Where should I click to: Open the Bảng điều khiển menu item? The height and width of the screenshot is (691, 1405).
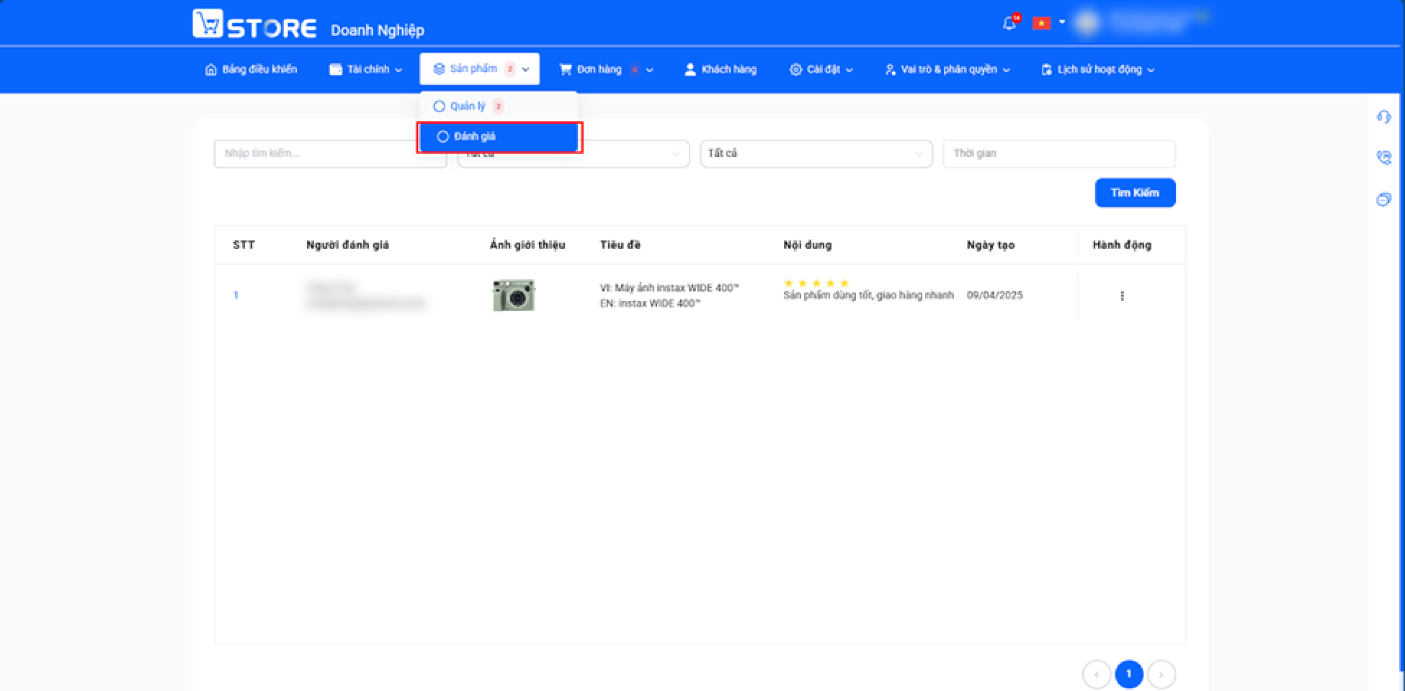click(251, 69)
